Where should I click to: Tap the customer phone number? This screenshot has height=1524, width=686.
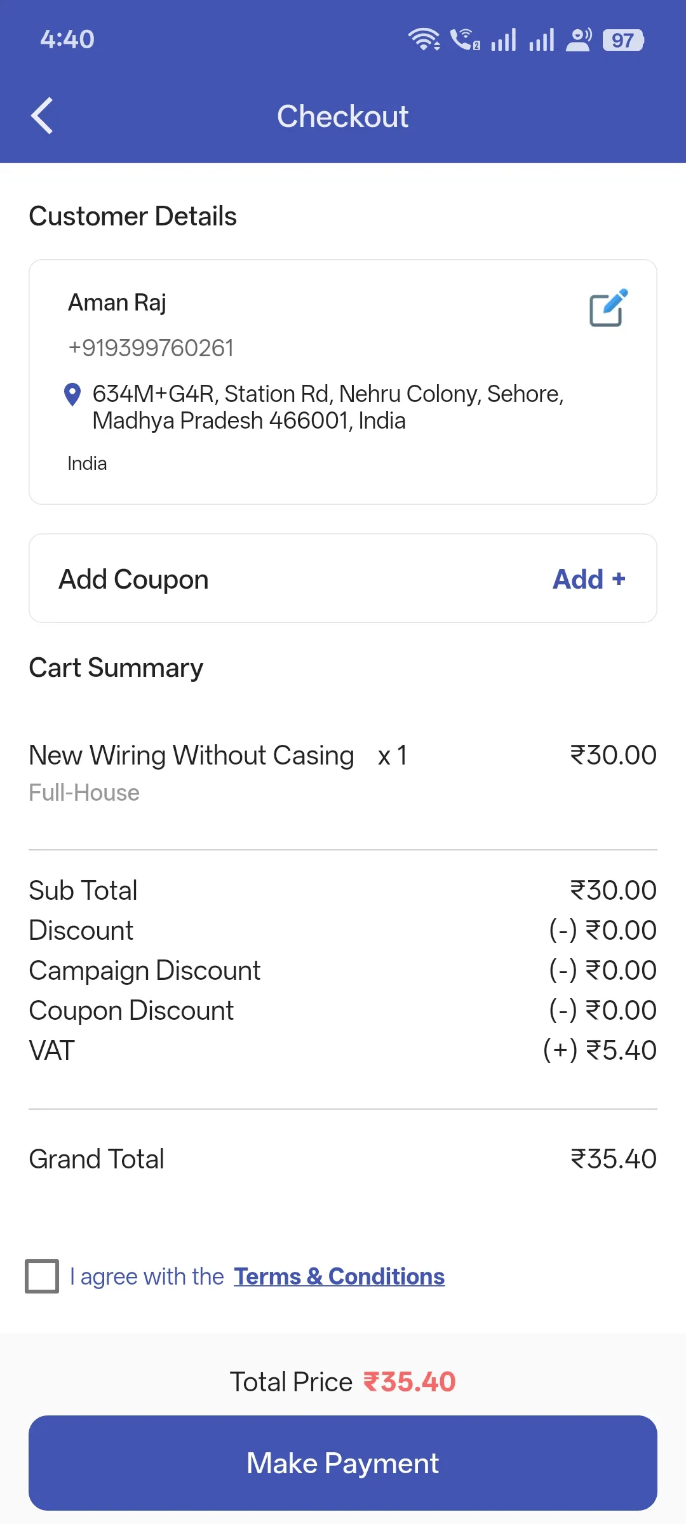pos(151,348)
